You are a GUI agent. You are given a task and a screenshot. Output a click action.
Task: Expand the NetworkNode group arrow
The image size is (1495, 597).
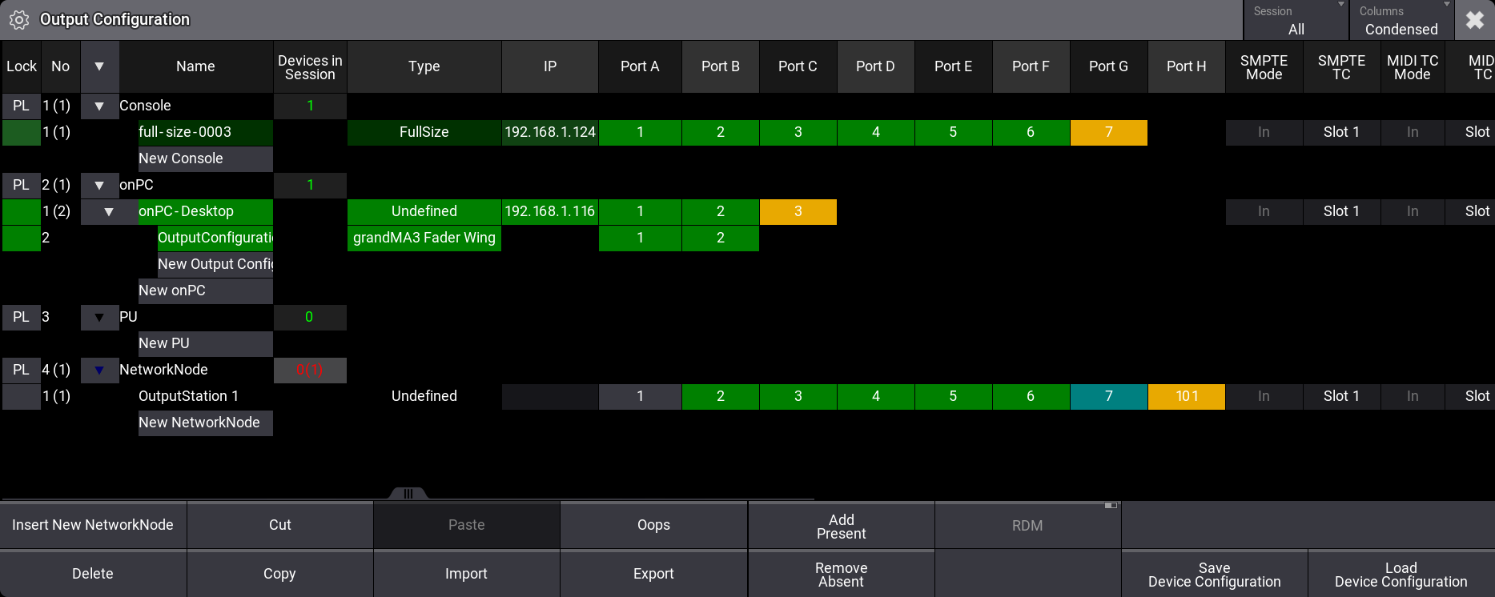click(99, 370)
